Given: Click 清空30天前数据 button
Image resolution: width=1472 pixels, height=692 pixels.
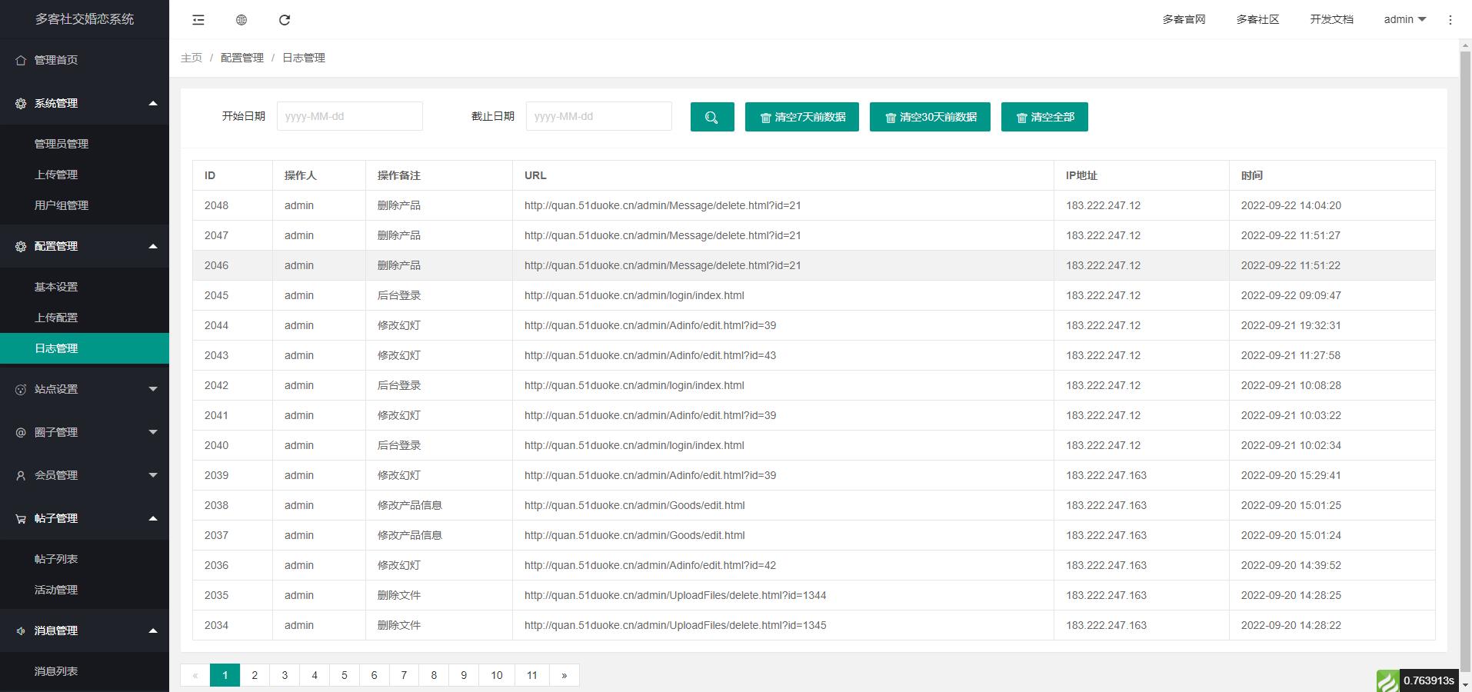Looking at the screenshot, I should pos(930,117).
